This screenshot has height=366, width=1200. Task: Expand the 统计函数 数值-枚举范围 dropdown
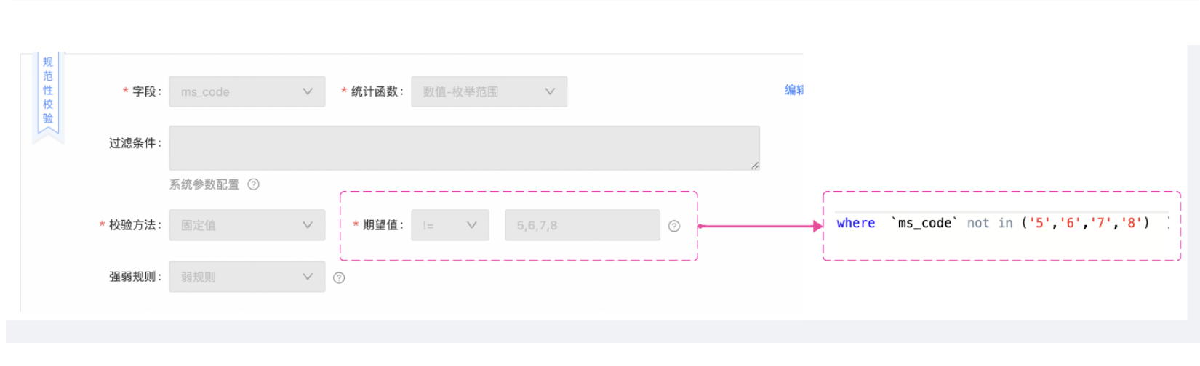click(489, 91)
